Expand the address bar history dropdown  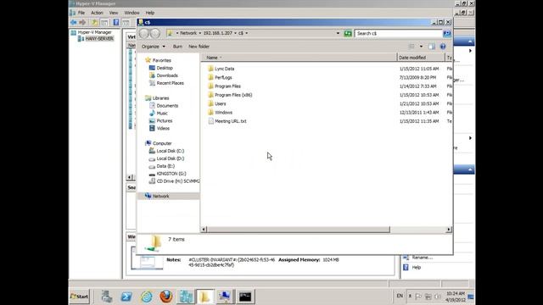338,33
